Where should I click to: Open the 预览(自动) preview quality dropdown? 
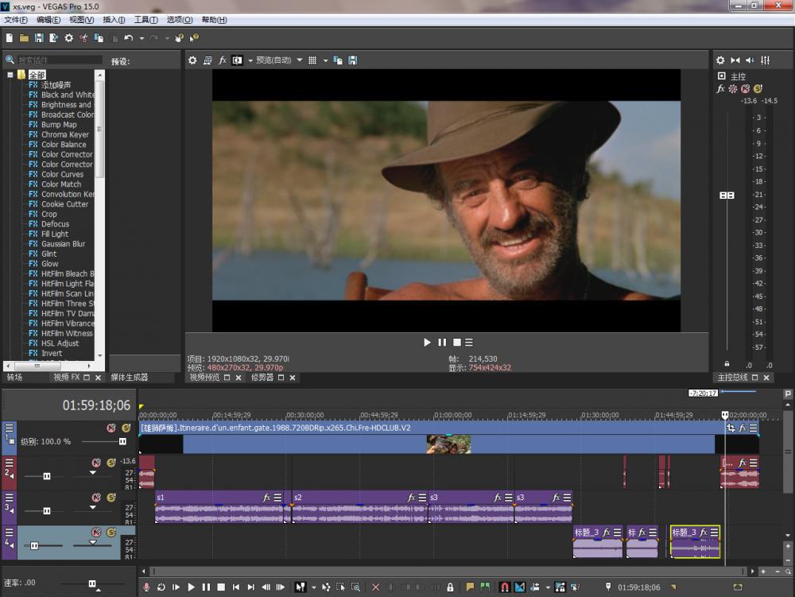pos(279,60)
